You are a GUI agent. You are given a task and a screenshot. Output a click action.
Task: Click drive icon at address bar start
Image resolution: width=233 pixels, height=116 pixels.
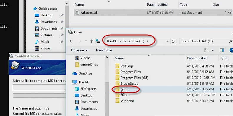coord(98,41)
